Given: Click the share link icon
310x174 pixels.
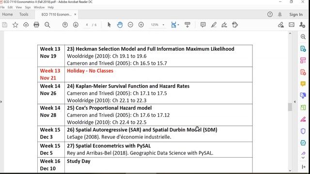Looking at the screenshot, I should pos(281,25).
